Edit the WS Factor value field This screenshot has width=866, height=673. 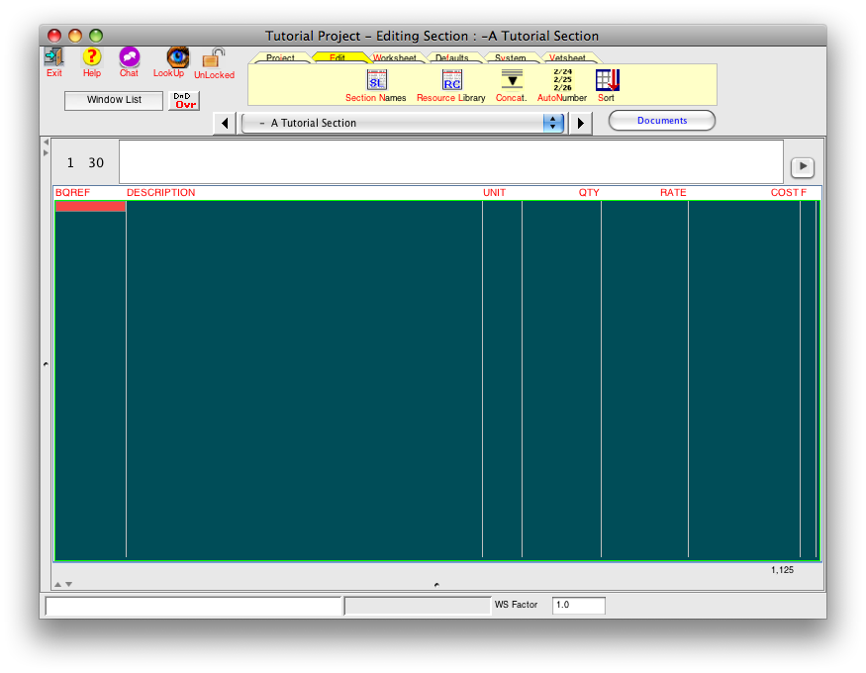tap(578, 605)
